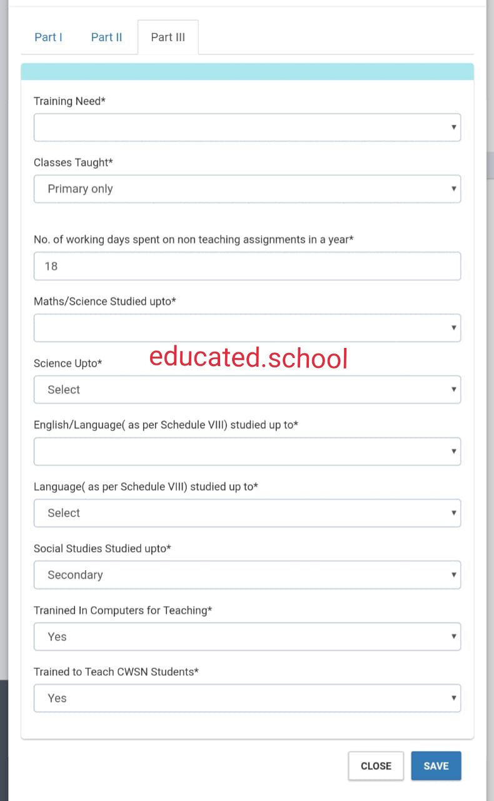494x801 pixels.
Task: Switch to the Part II tab
Action: [x=106, y=38]
